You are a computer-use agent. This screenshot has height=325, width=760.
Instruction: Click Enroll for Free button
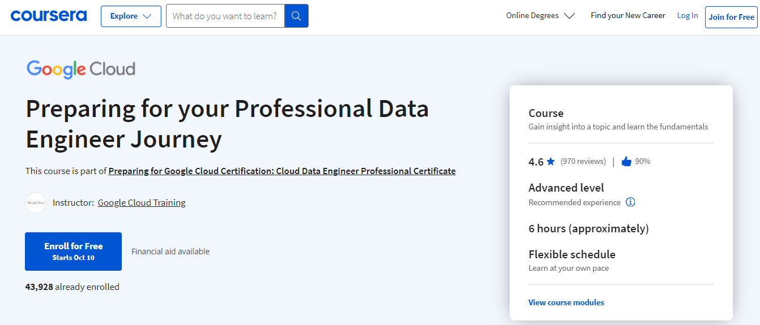point(73,252)
